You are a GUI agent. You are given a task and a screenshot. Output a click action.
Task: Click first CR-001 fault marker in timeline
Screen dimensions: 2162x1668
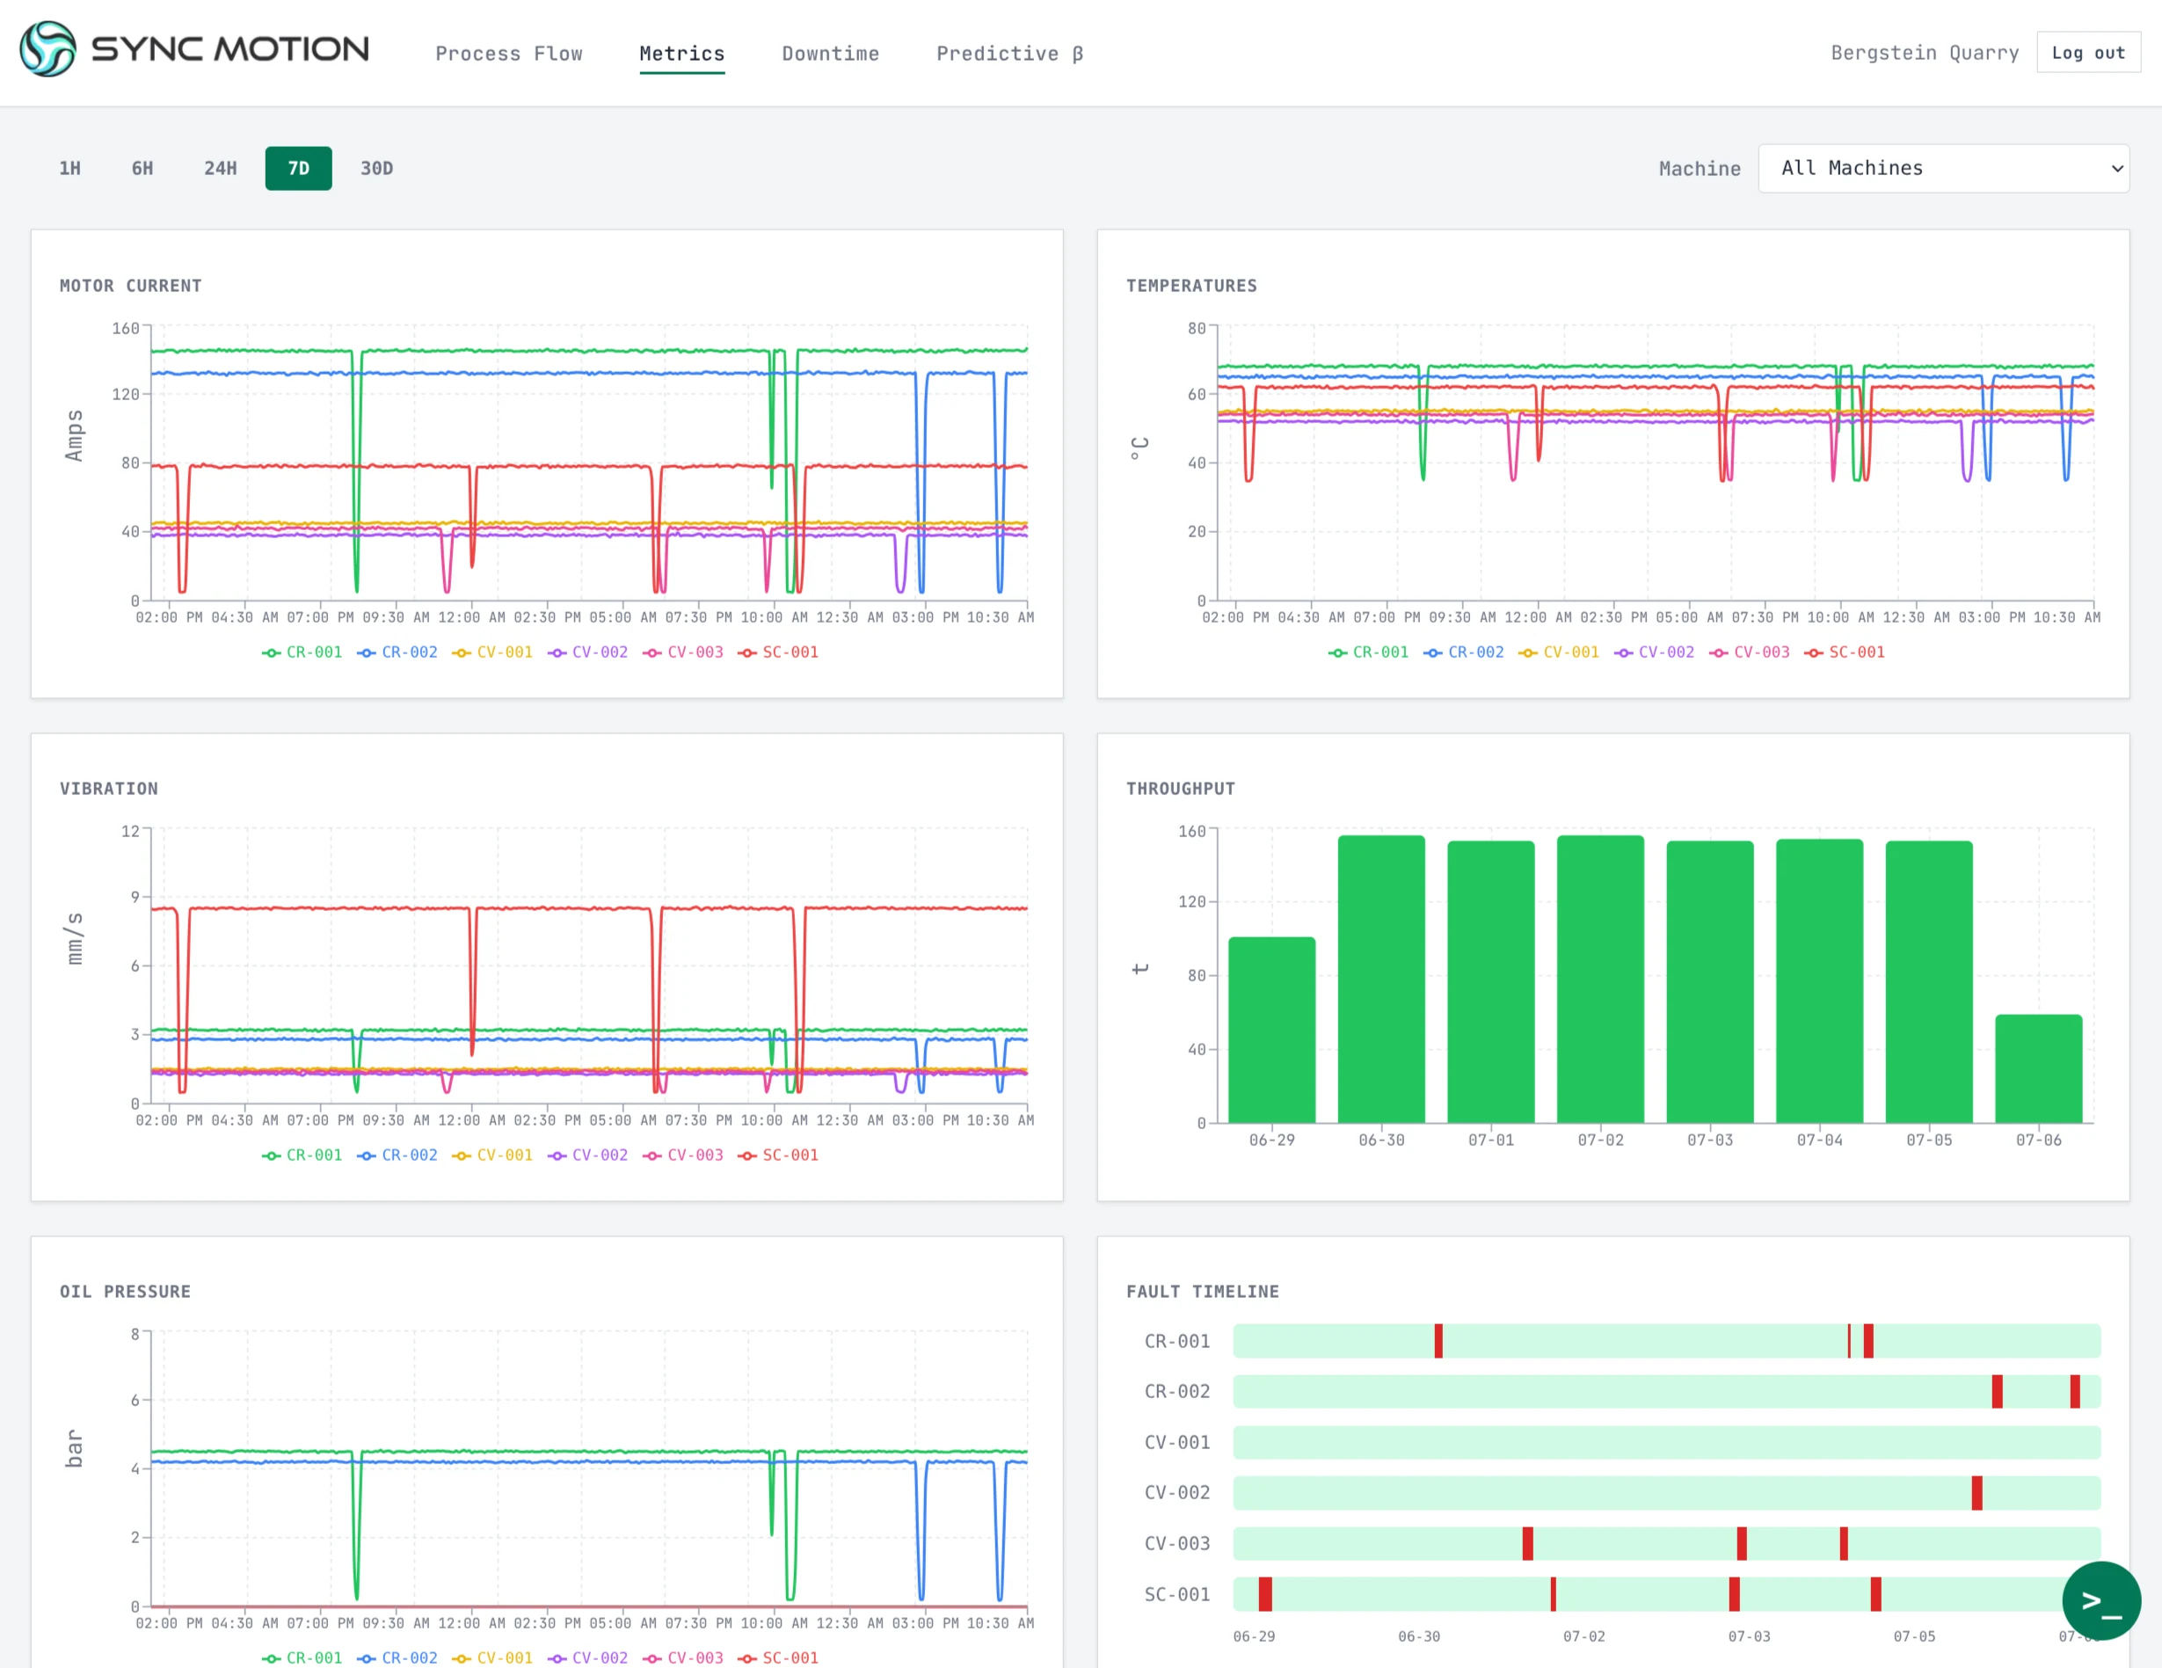pos(1438,1341)
